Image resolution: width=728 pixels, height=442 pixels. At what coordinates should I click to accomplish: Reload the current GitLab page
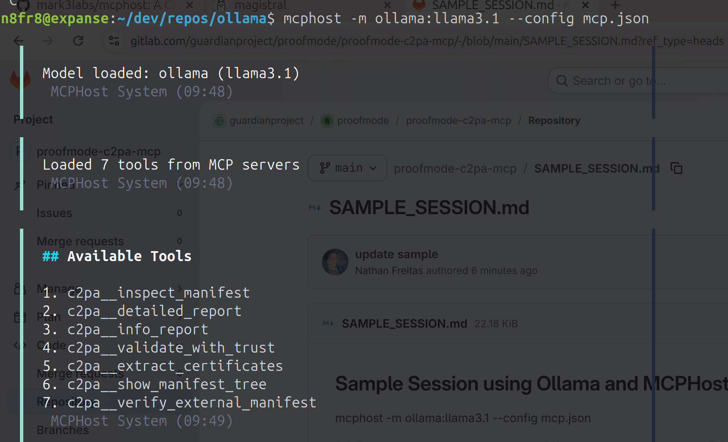pos(78,41)
